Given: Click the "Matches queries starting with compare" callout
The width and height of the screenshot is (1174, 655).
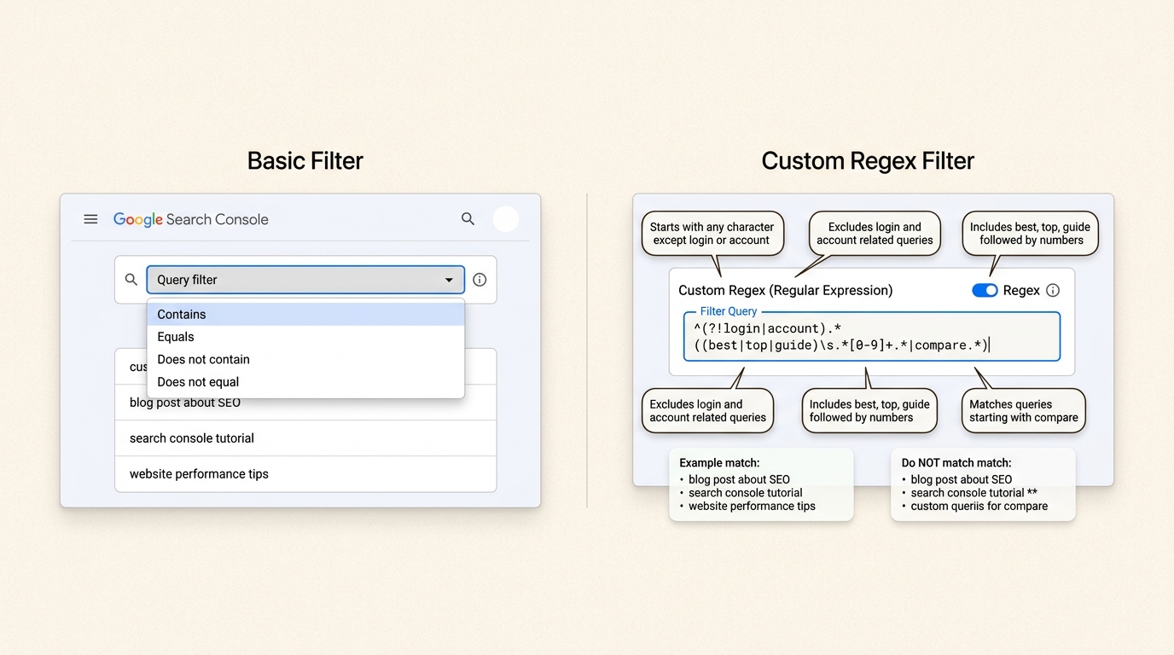Looking at the screenshot, I should pyautogui.click(x=1023, y=410).
